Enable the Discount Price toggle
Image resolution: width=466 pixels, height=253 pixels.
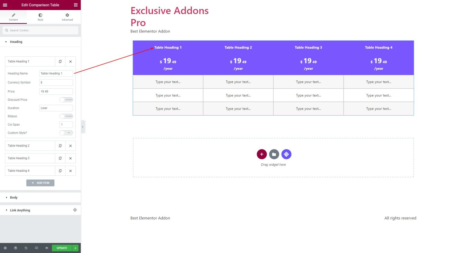point(66,100)
